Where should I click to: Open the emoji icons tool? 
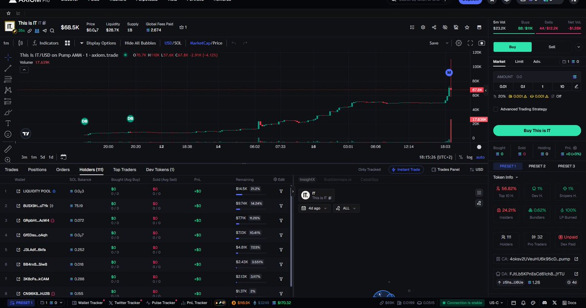tap(8, 134)
